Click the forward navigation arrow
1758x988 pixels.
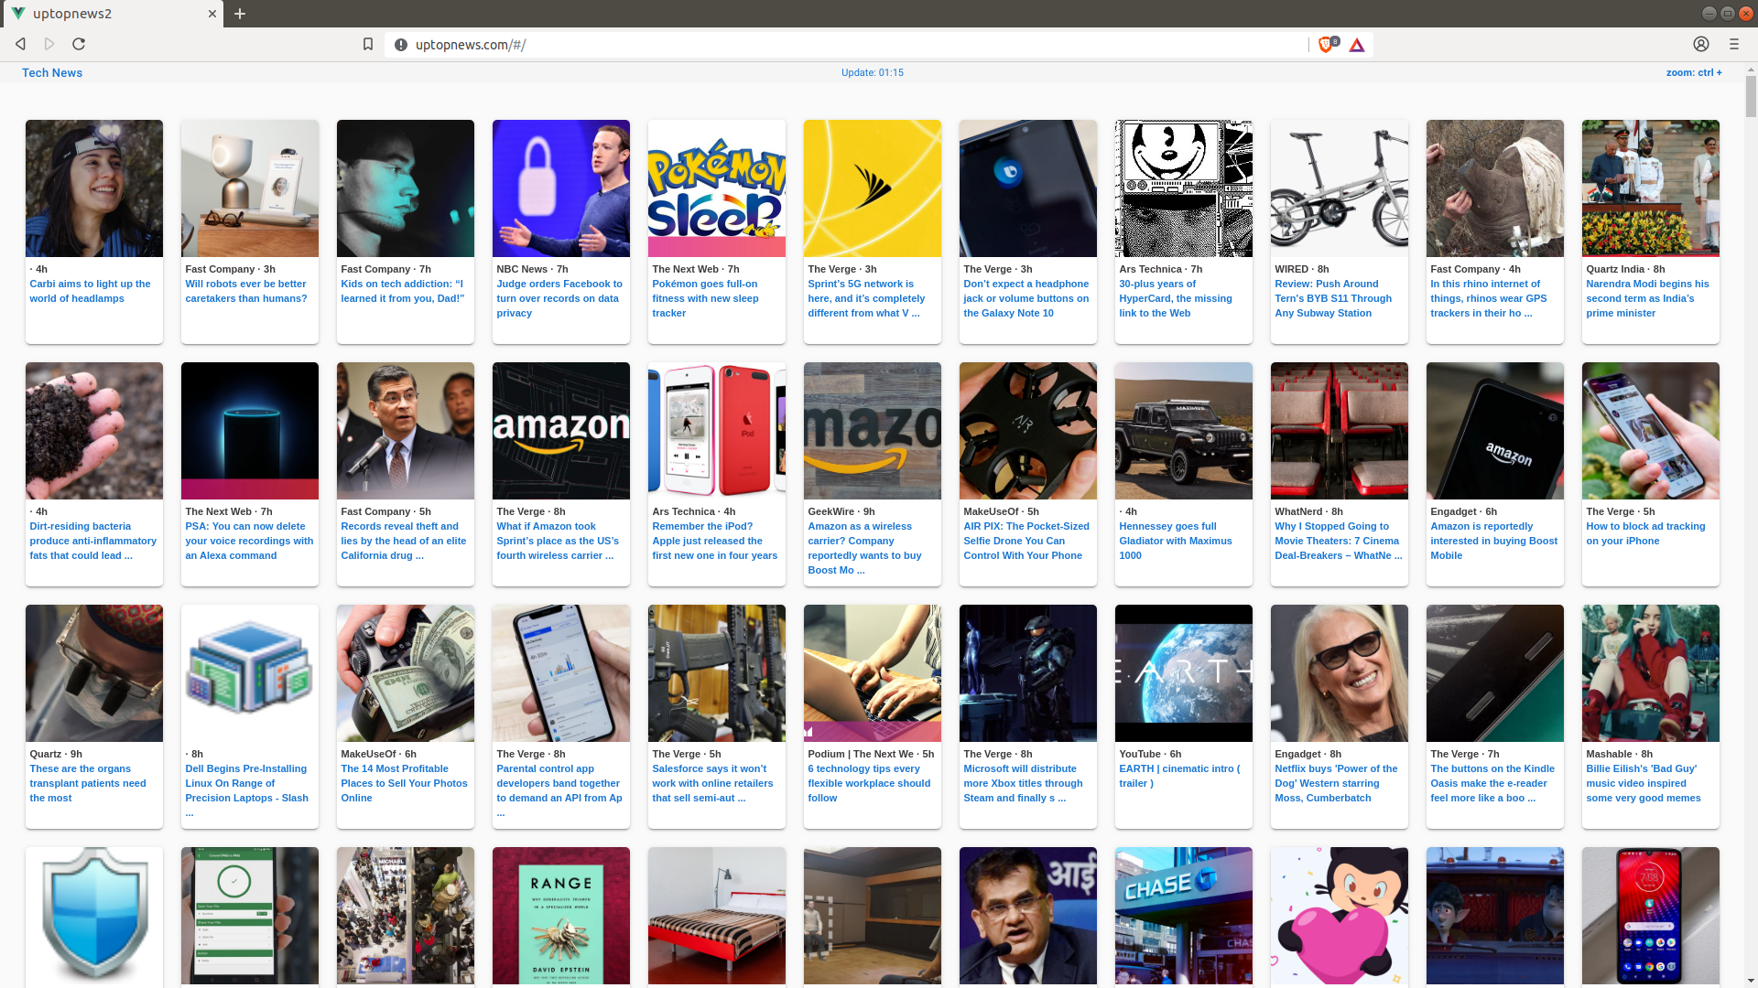pos(49,44)
